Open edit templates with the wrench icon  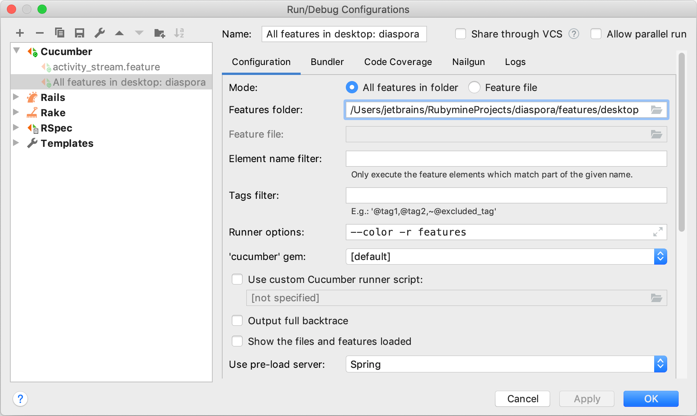tap(99, 33)
